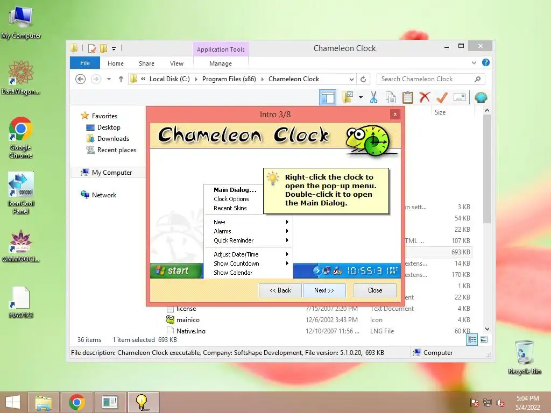Click the orange checkmark Properties icon
The width and height of the screenshot is (551, 413).
click(x=442, y=97)
